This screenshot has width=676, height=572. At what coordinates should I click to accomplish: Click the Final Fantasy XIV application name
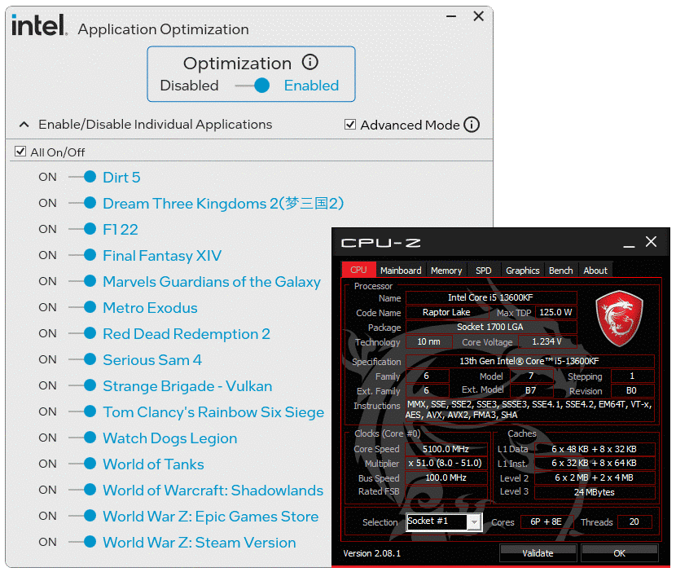[x=162, y=256]
